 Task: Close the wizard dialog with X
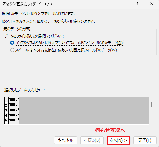(152, 4)
